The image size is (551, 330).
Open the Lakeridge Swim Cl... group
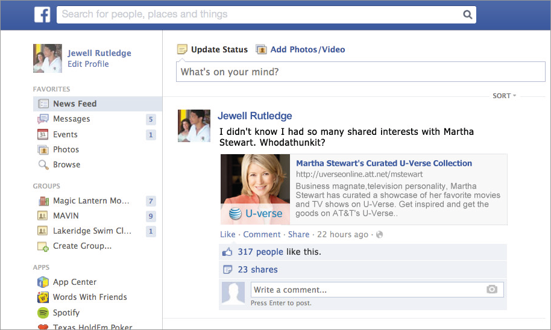[x=92, y=231]
